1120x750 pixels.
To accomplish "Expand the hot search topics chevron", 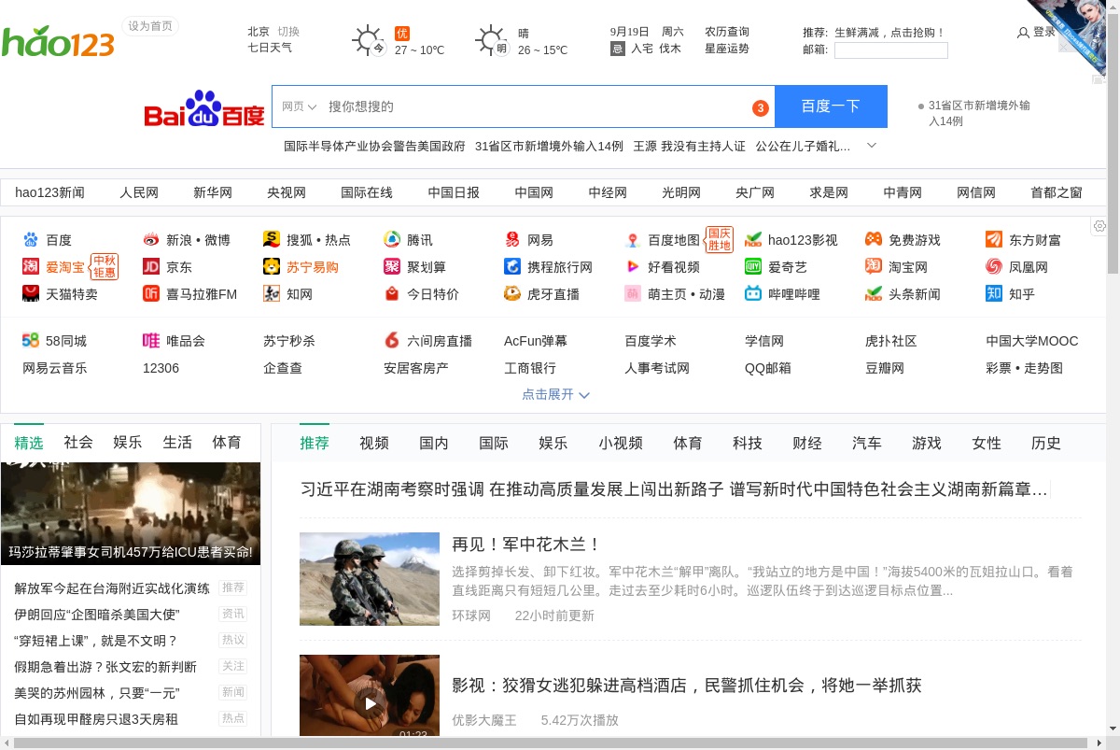I will [872, 146].
